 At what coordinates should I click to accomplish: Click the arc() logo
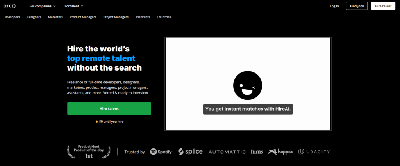9,6
